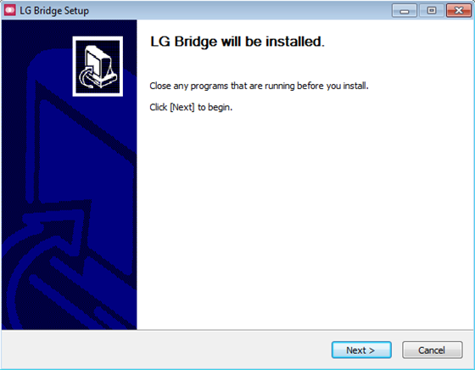Click empty title bar area beside window title
The width and height of the screenshot is (475, 370).
coord(239,10)
